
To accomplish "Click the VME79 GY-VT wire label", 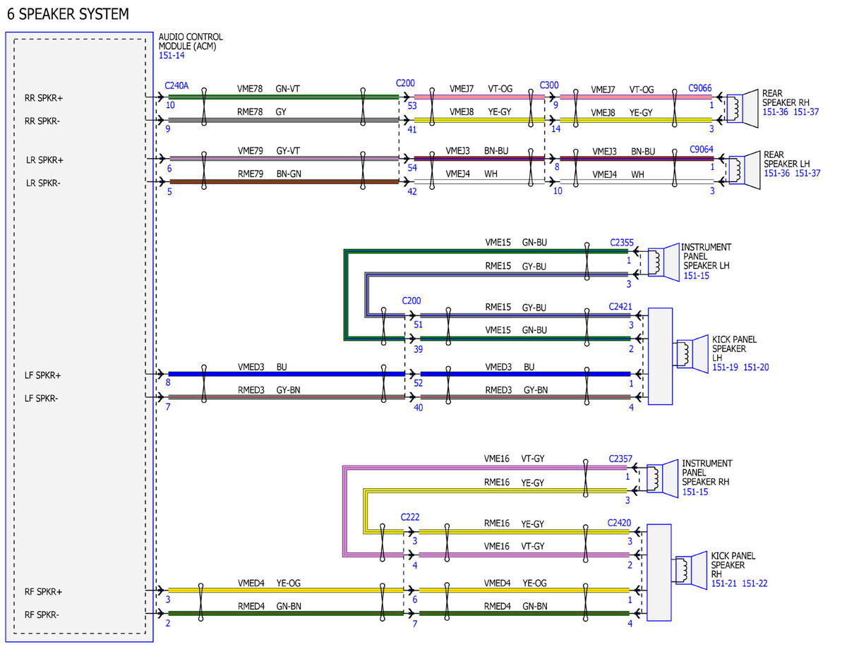I will coord(268,151).
